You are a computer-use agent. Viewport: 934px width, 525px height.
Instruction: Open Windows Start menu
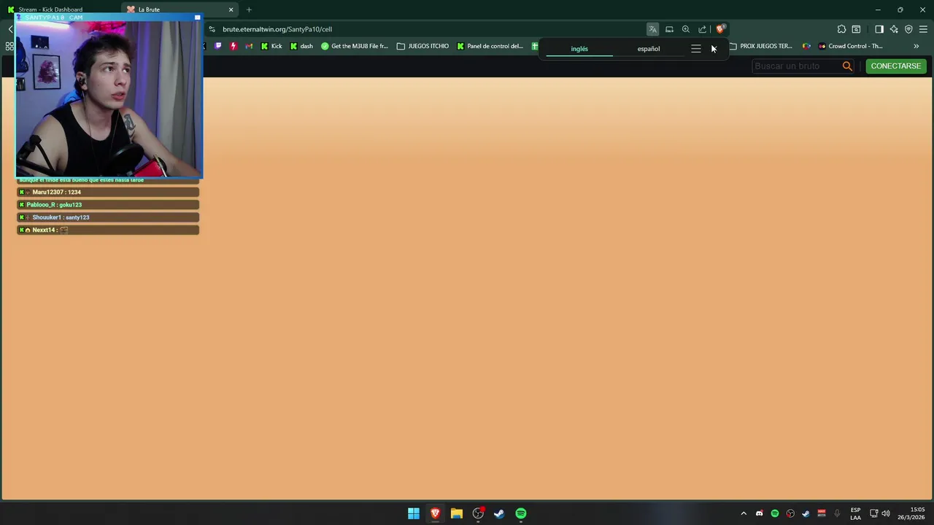click(414, 513)
